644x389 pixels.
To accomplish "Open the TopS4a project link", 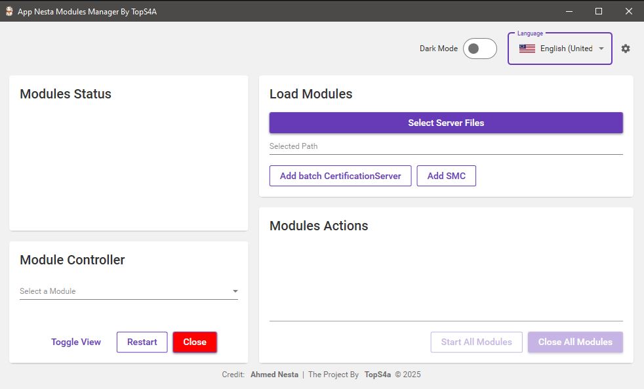I will coord(376,374).
